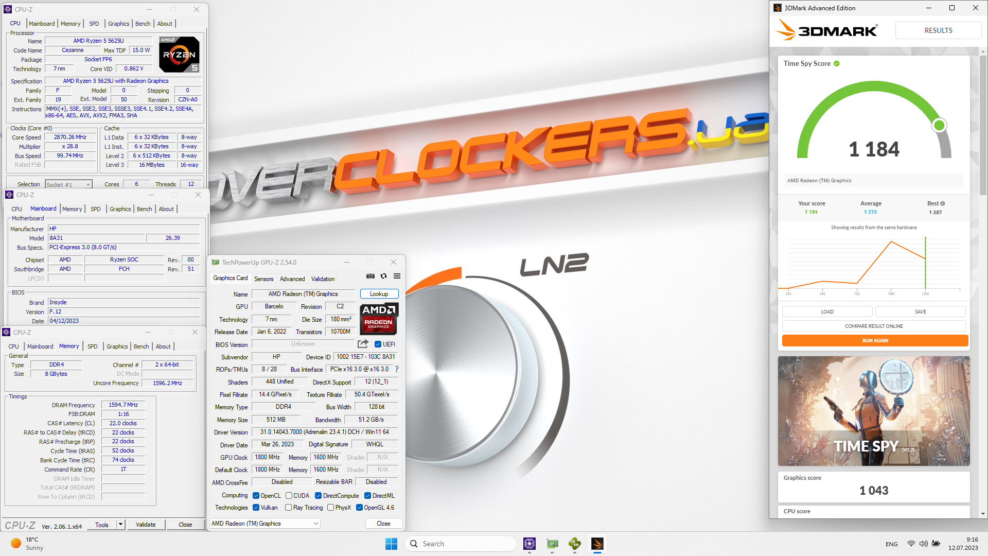This screenshot has height=556, width=988.
Task: Click the Validate button in CPU-Z
Action: (146, 525)
